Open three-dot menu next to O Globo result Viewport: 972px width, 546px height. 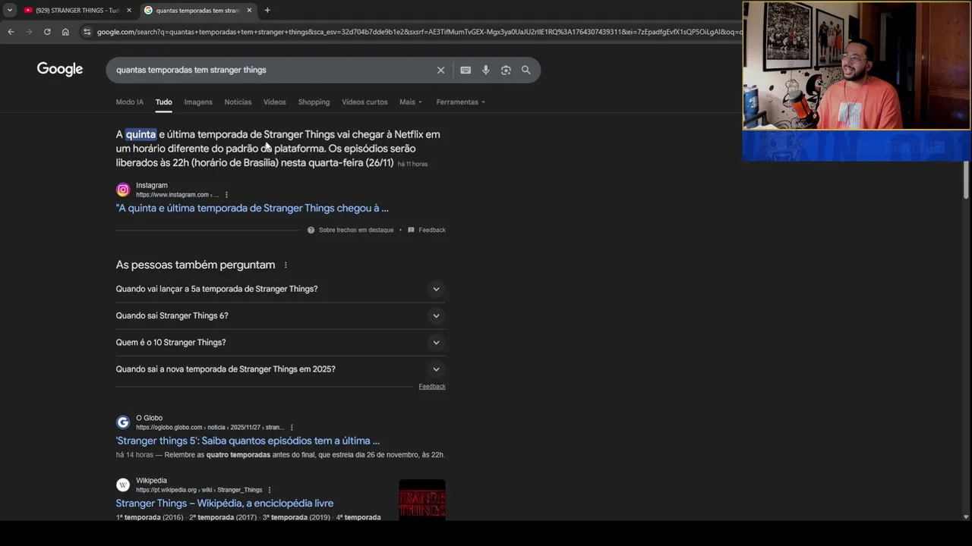coord(292,428)
